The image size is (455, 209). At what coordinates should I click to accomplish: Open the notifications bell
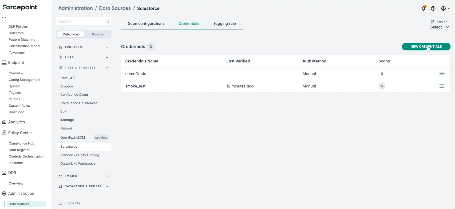[x=424, y=8]
